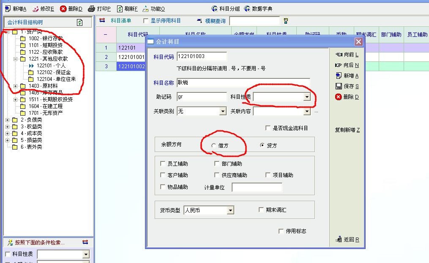Click the 刷新F refresh icon
The width and height of the screenshot is (429, 263).
120,8
